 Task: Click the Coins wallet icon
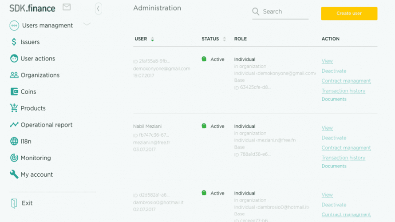click(14, 91)
